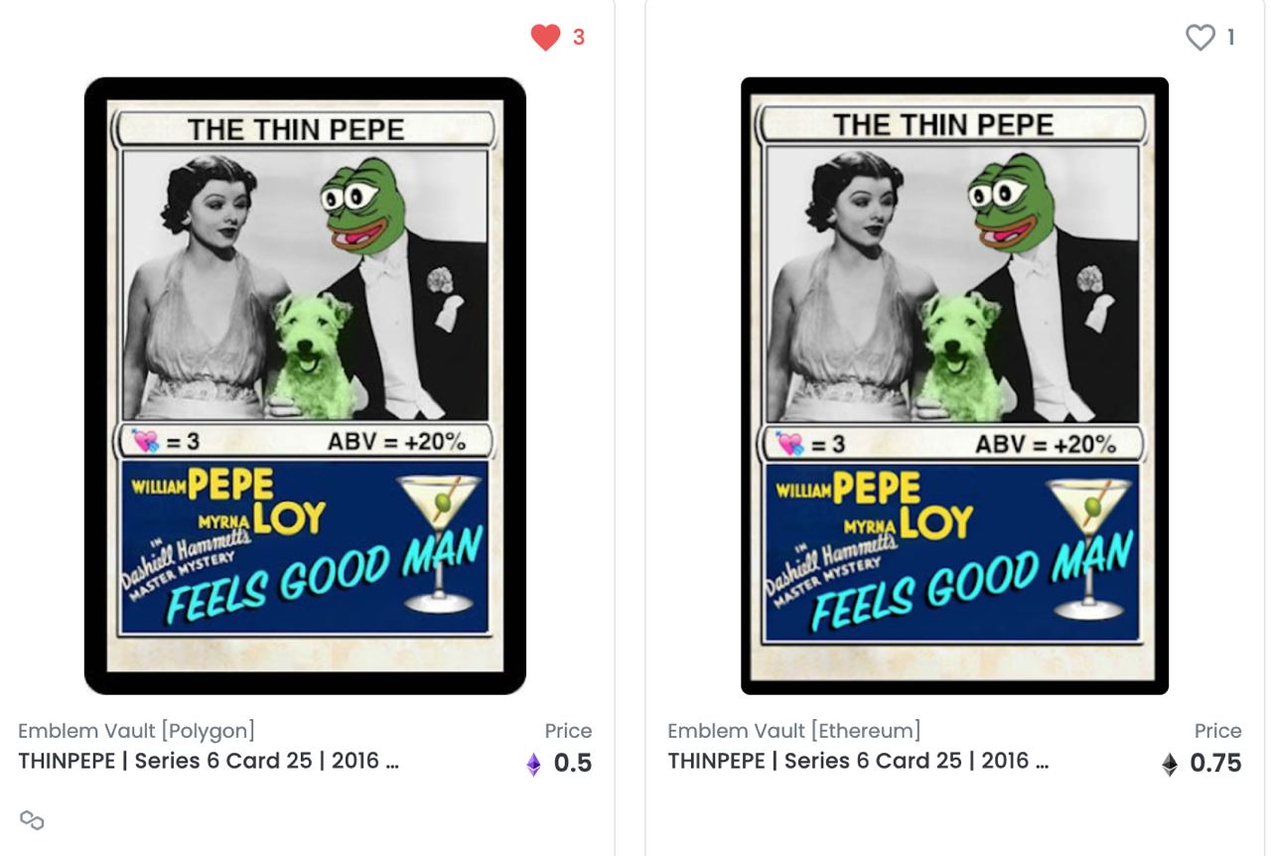Click the 0.75 price value

[1215, 763]
